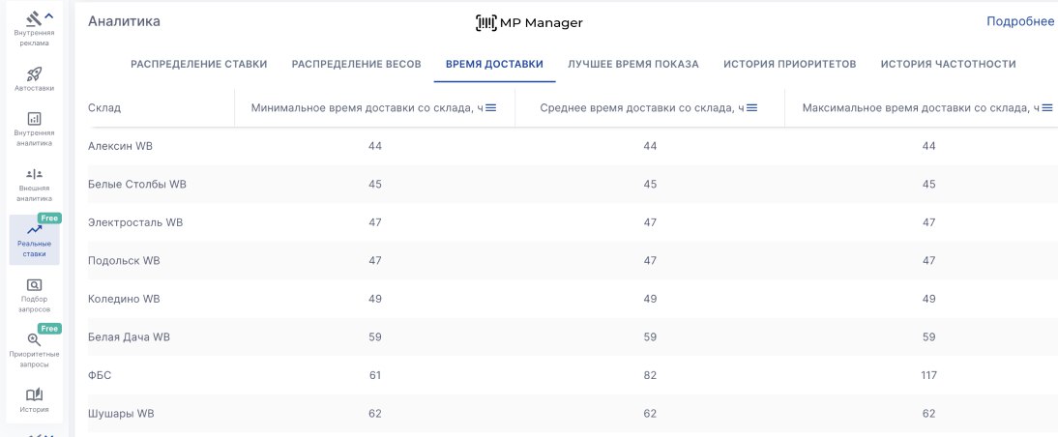Open menu for maximum delivery time column
This screenshot has width=1058, height=437.
pyautogui.click(x=1046, y=107)
